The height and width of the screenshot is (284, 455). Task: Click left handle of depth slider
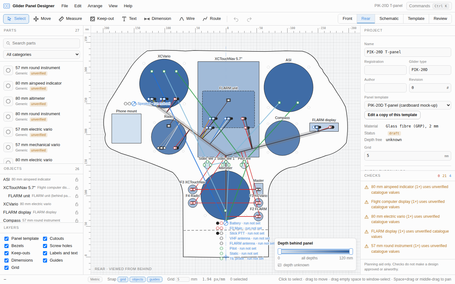coord(280,251)
